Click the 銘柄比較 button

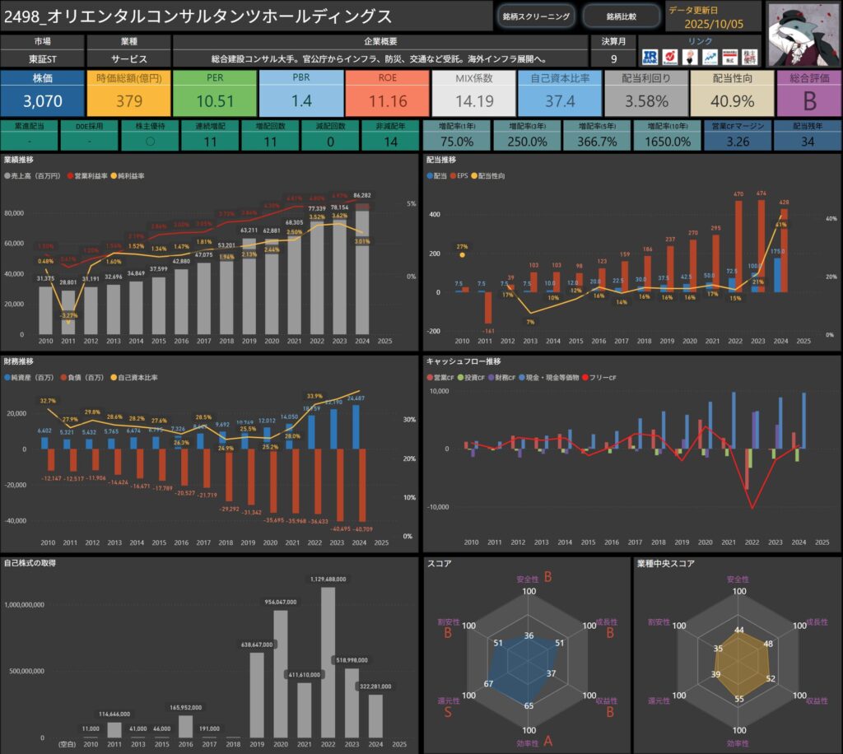pyautogui.click(x=621, y=16)
